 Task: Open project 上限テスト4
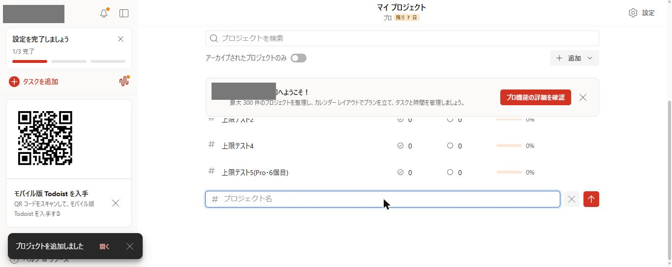(x=238, y=146)
